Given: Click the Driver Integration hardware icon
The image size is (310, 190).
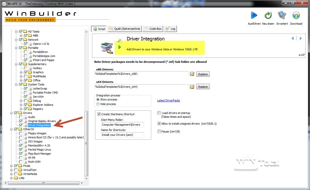Looking at the screenshot, I should [x=107, y=48].
